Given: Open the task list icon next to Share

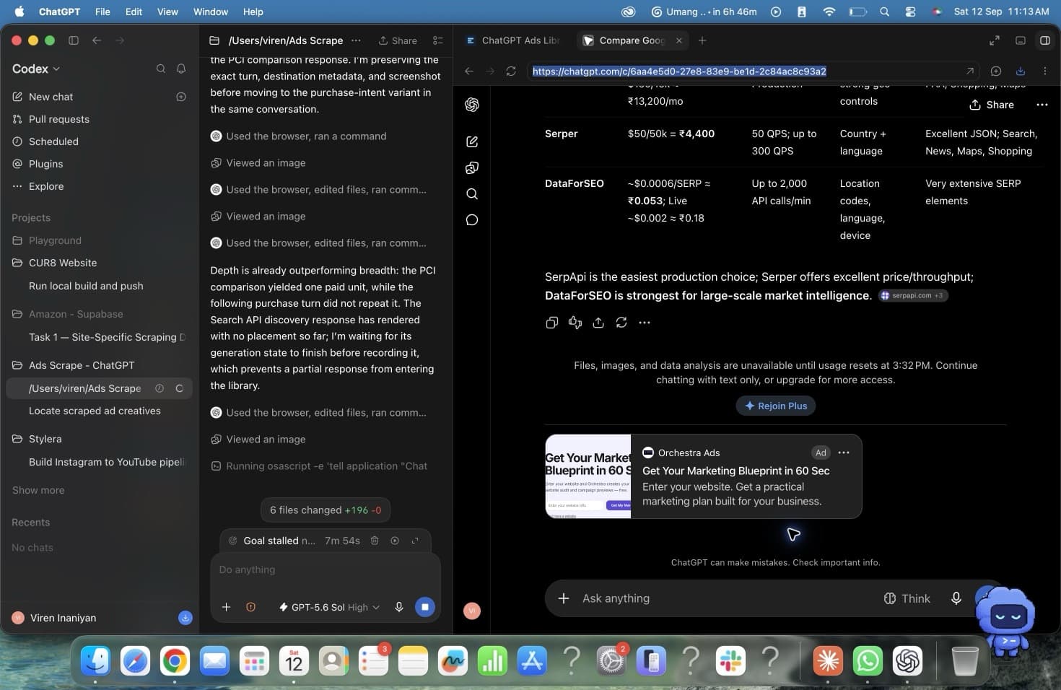Looking at the screenshot, I should 437,40.
